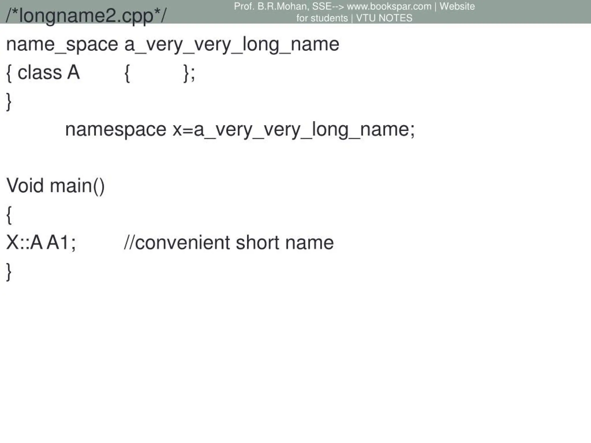Click the 'X::A' qualified type name
The height and width of the screenshot is (443, 591).
click(24, 242)
